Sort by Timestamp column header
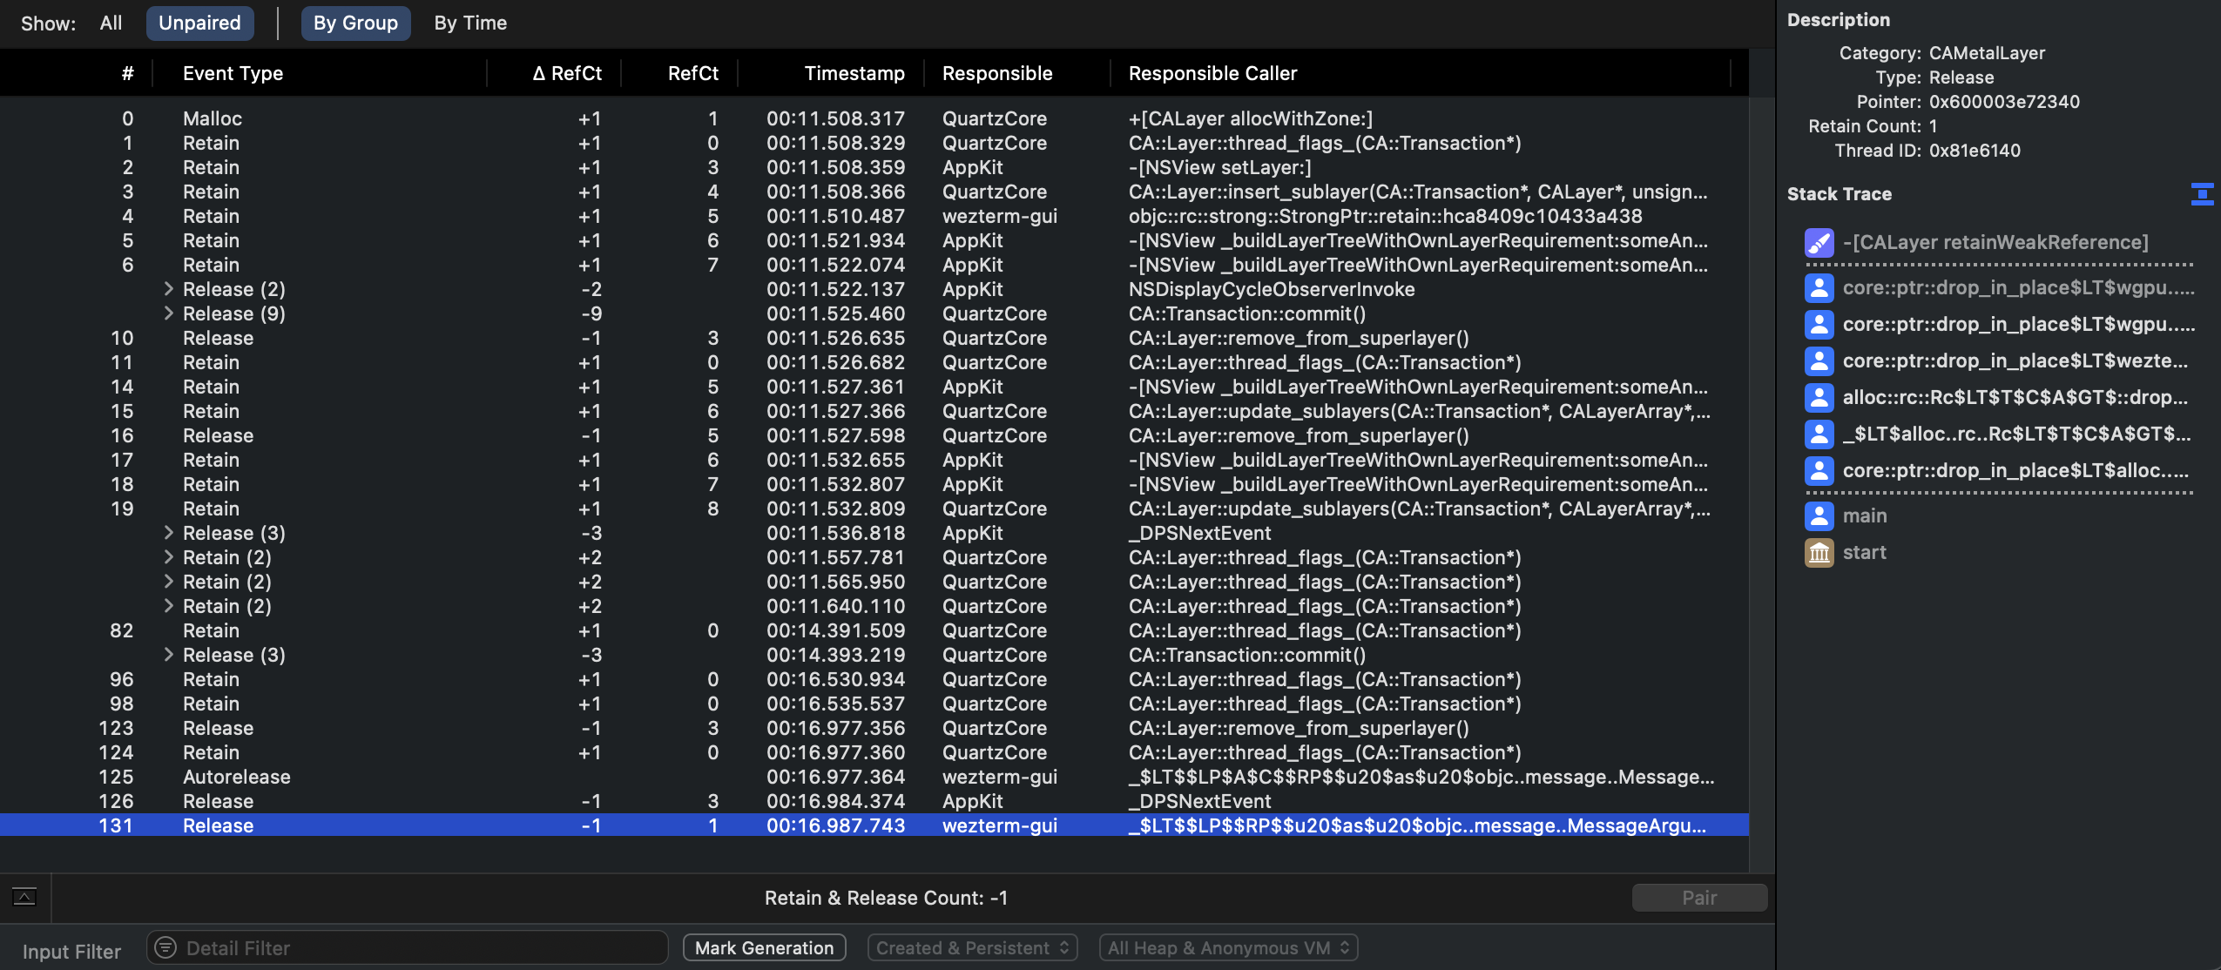This screenshot has height=970, width=2221. point(854,74)
